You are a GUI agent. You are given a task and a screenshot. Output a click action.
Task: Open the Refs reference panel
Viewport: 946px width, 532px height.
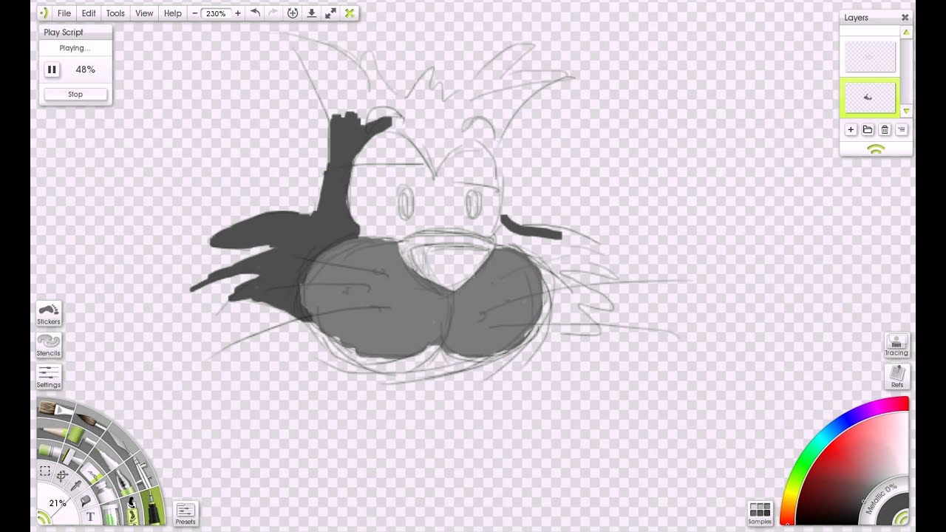[896, 377]
